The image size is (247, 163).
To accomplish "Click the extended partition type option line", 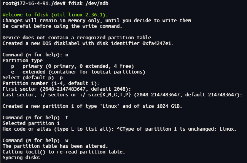I will [x=76, y=72].
